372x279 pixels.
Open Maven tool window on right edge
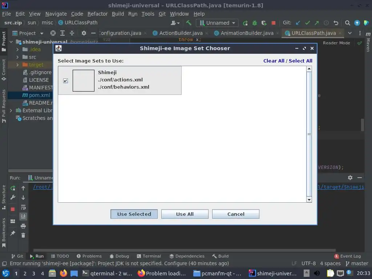pyautogui.click(x=368, y=42)
